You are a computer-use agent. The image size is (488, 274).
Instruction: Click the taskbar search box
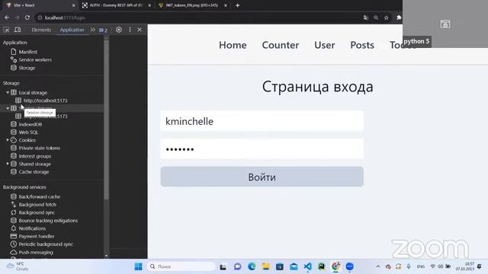point(181,266)
